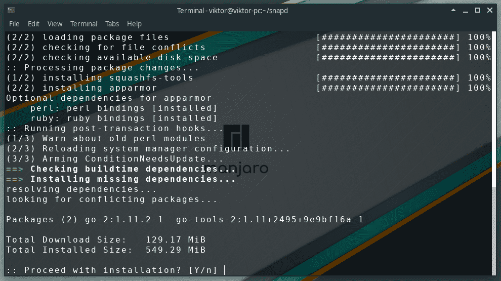This screenshot has height=281, width=501.
Task: Click progress bar for loading package files
Action: click(388, 37)
